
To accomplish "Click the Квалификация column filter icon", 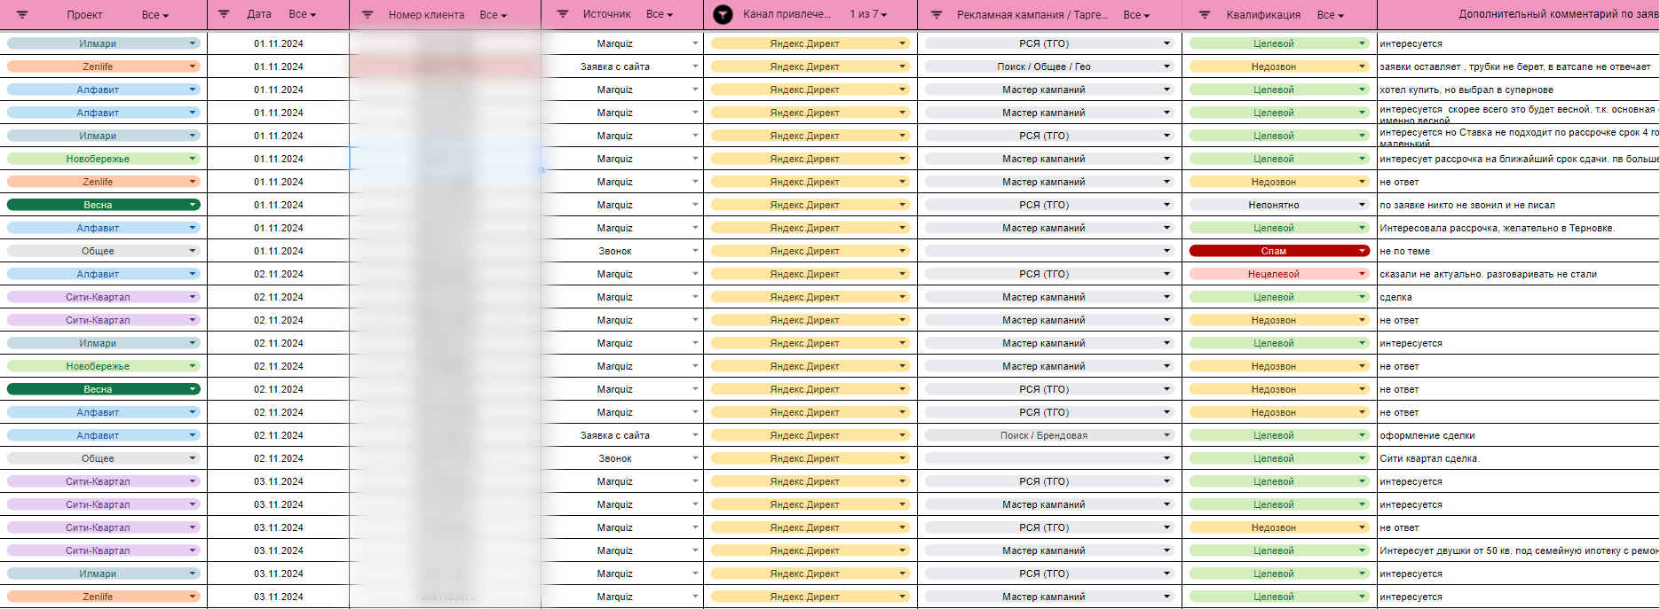I will click(1205, 15).
